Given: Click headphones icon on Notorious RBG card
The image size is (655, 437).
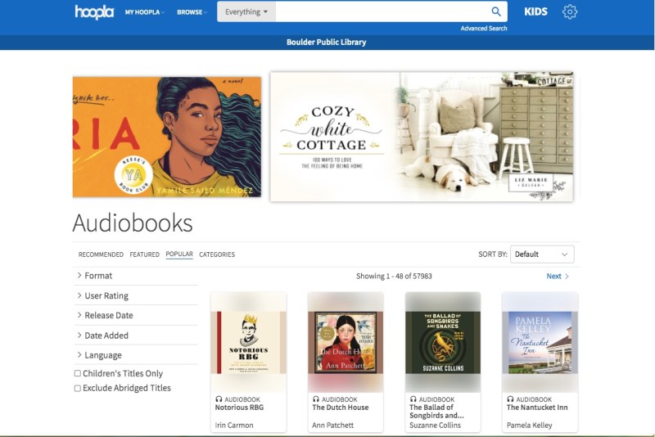Looking at the screenshot, I should tap(219, 399).
